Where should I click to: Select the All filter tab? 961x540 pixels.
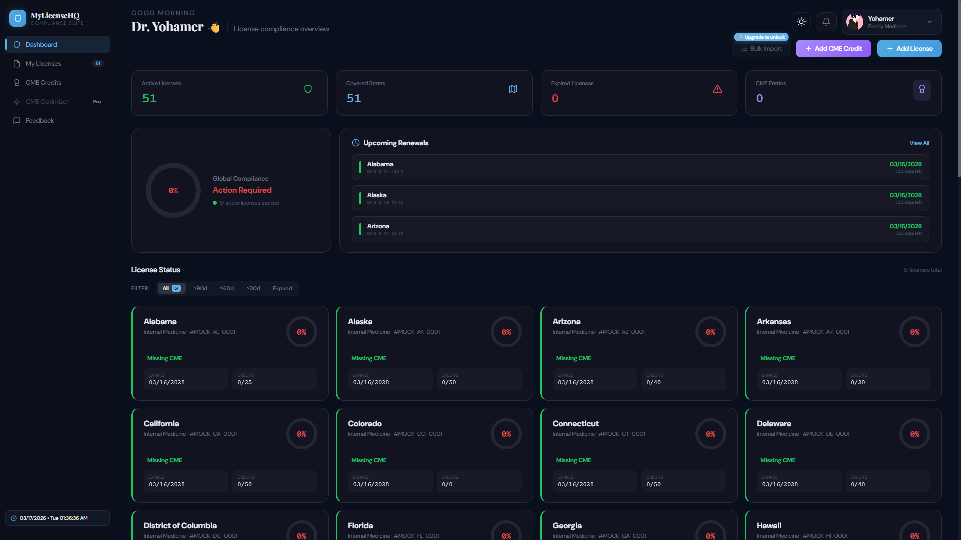171,288
